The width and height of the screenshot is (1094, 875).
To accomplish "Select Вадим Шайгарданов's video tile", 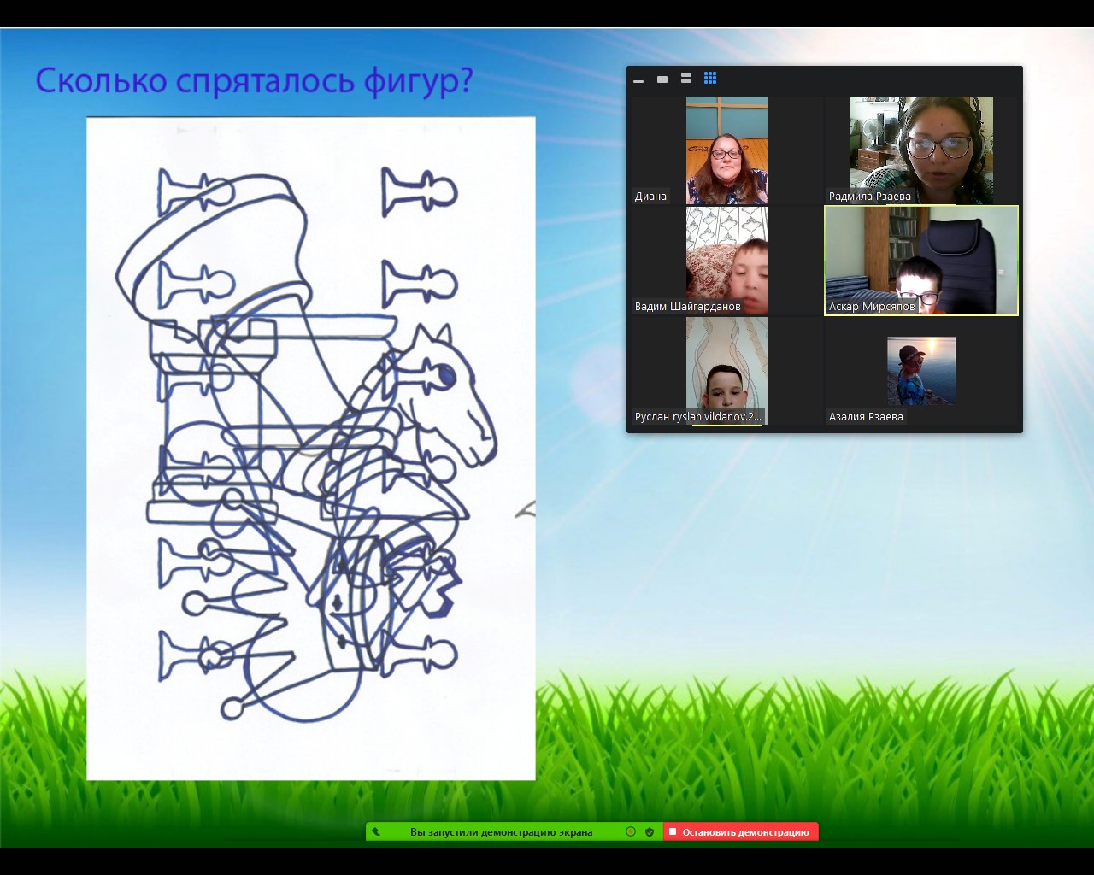I will coord(726,261).
